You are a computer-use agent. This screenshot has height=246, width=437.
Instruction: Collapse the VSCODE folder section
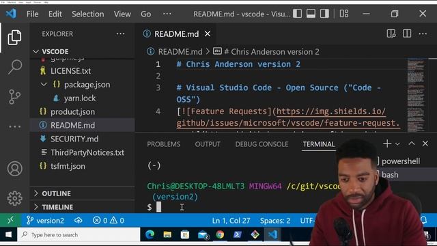pyautogui.click(x=36, y=51)
